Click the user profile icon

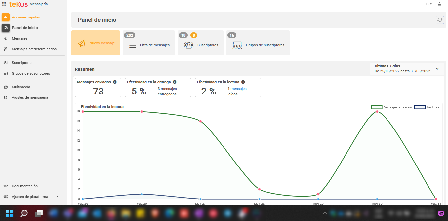pos(439,4)
